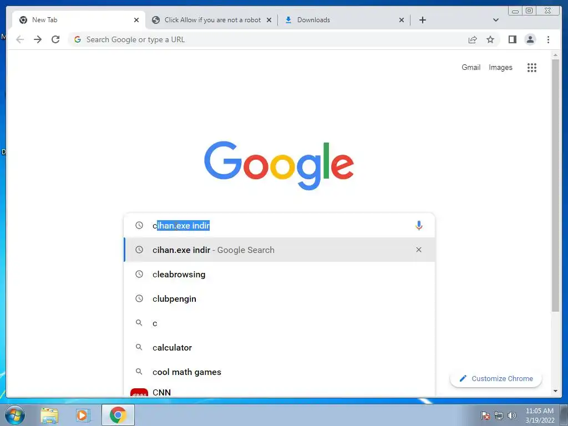Open the network tray icon
568x426 pixels.
(499, 415)
